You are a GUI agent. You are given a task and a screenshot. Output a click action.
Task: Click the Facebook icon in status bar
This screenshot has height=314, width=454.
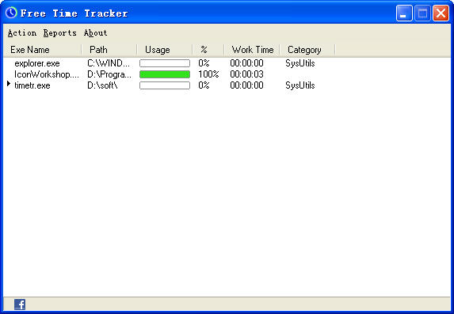point(20,305)
